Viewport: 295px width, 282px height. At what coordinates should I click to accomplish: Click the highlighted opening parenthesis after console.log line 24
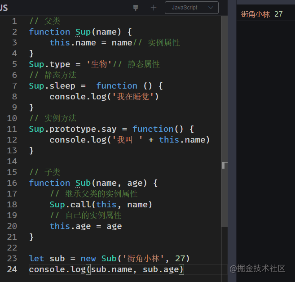pyautogui.click(x=88, y=269)
